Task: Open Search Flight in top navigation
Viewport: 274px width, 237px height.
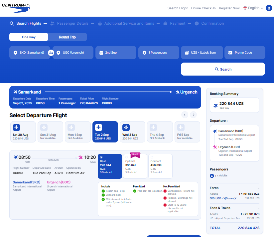Action: click(x=178, y=8)
